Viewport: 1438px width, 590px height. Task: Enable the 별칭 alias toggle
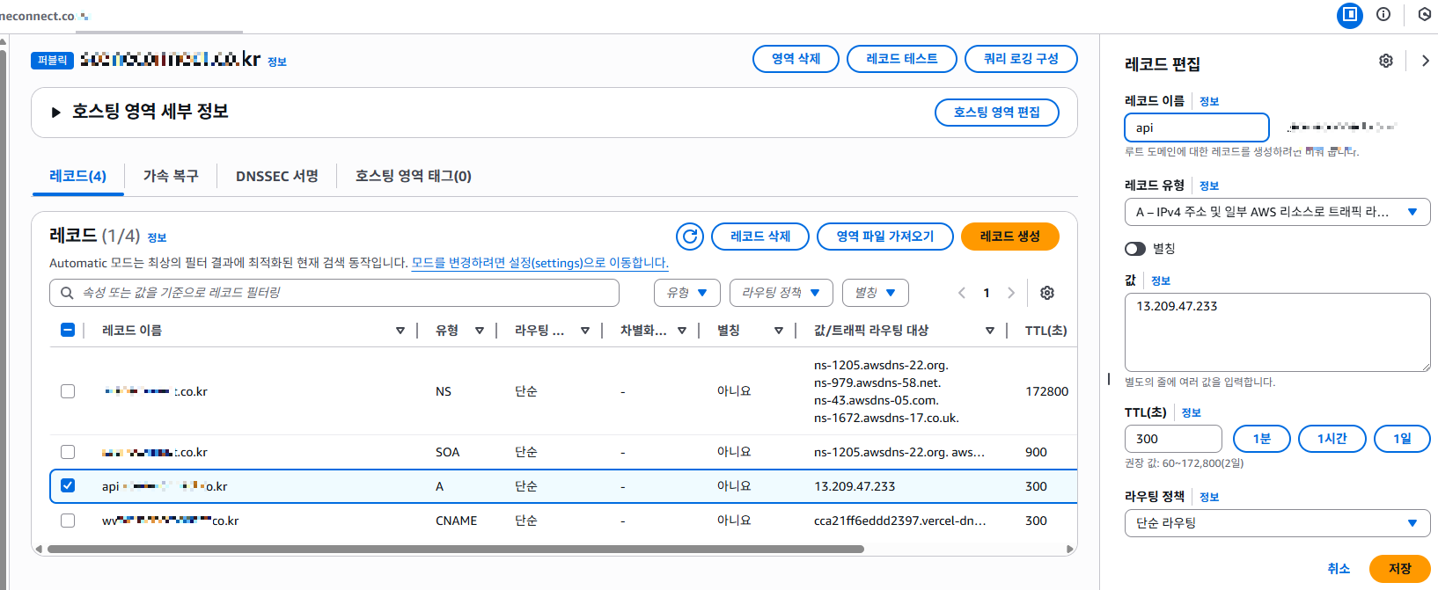click(1135, 249)
